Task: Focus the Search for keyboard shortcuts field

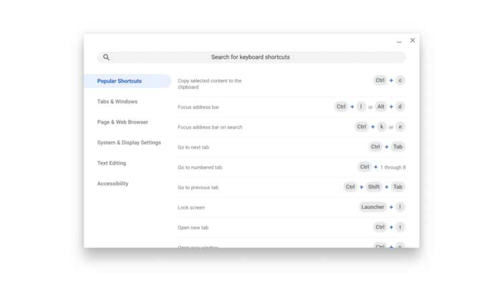Action: coord(251,58)
